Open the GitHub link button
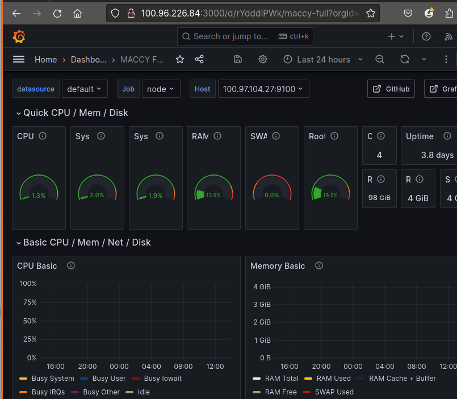This screenshot has height=399, width=457. 391,89
